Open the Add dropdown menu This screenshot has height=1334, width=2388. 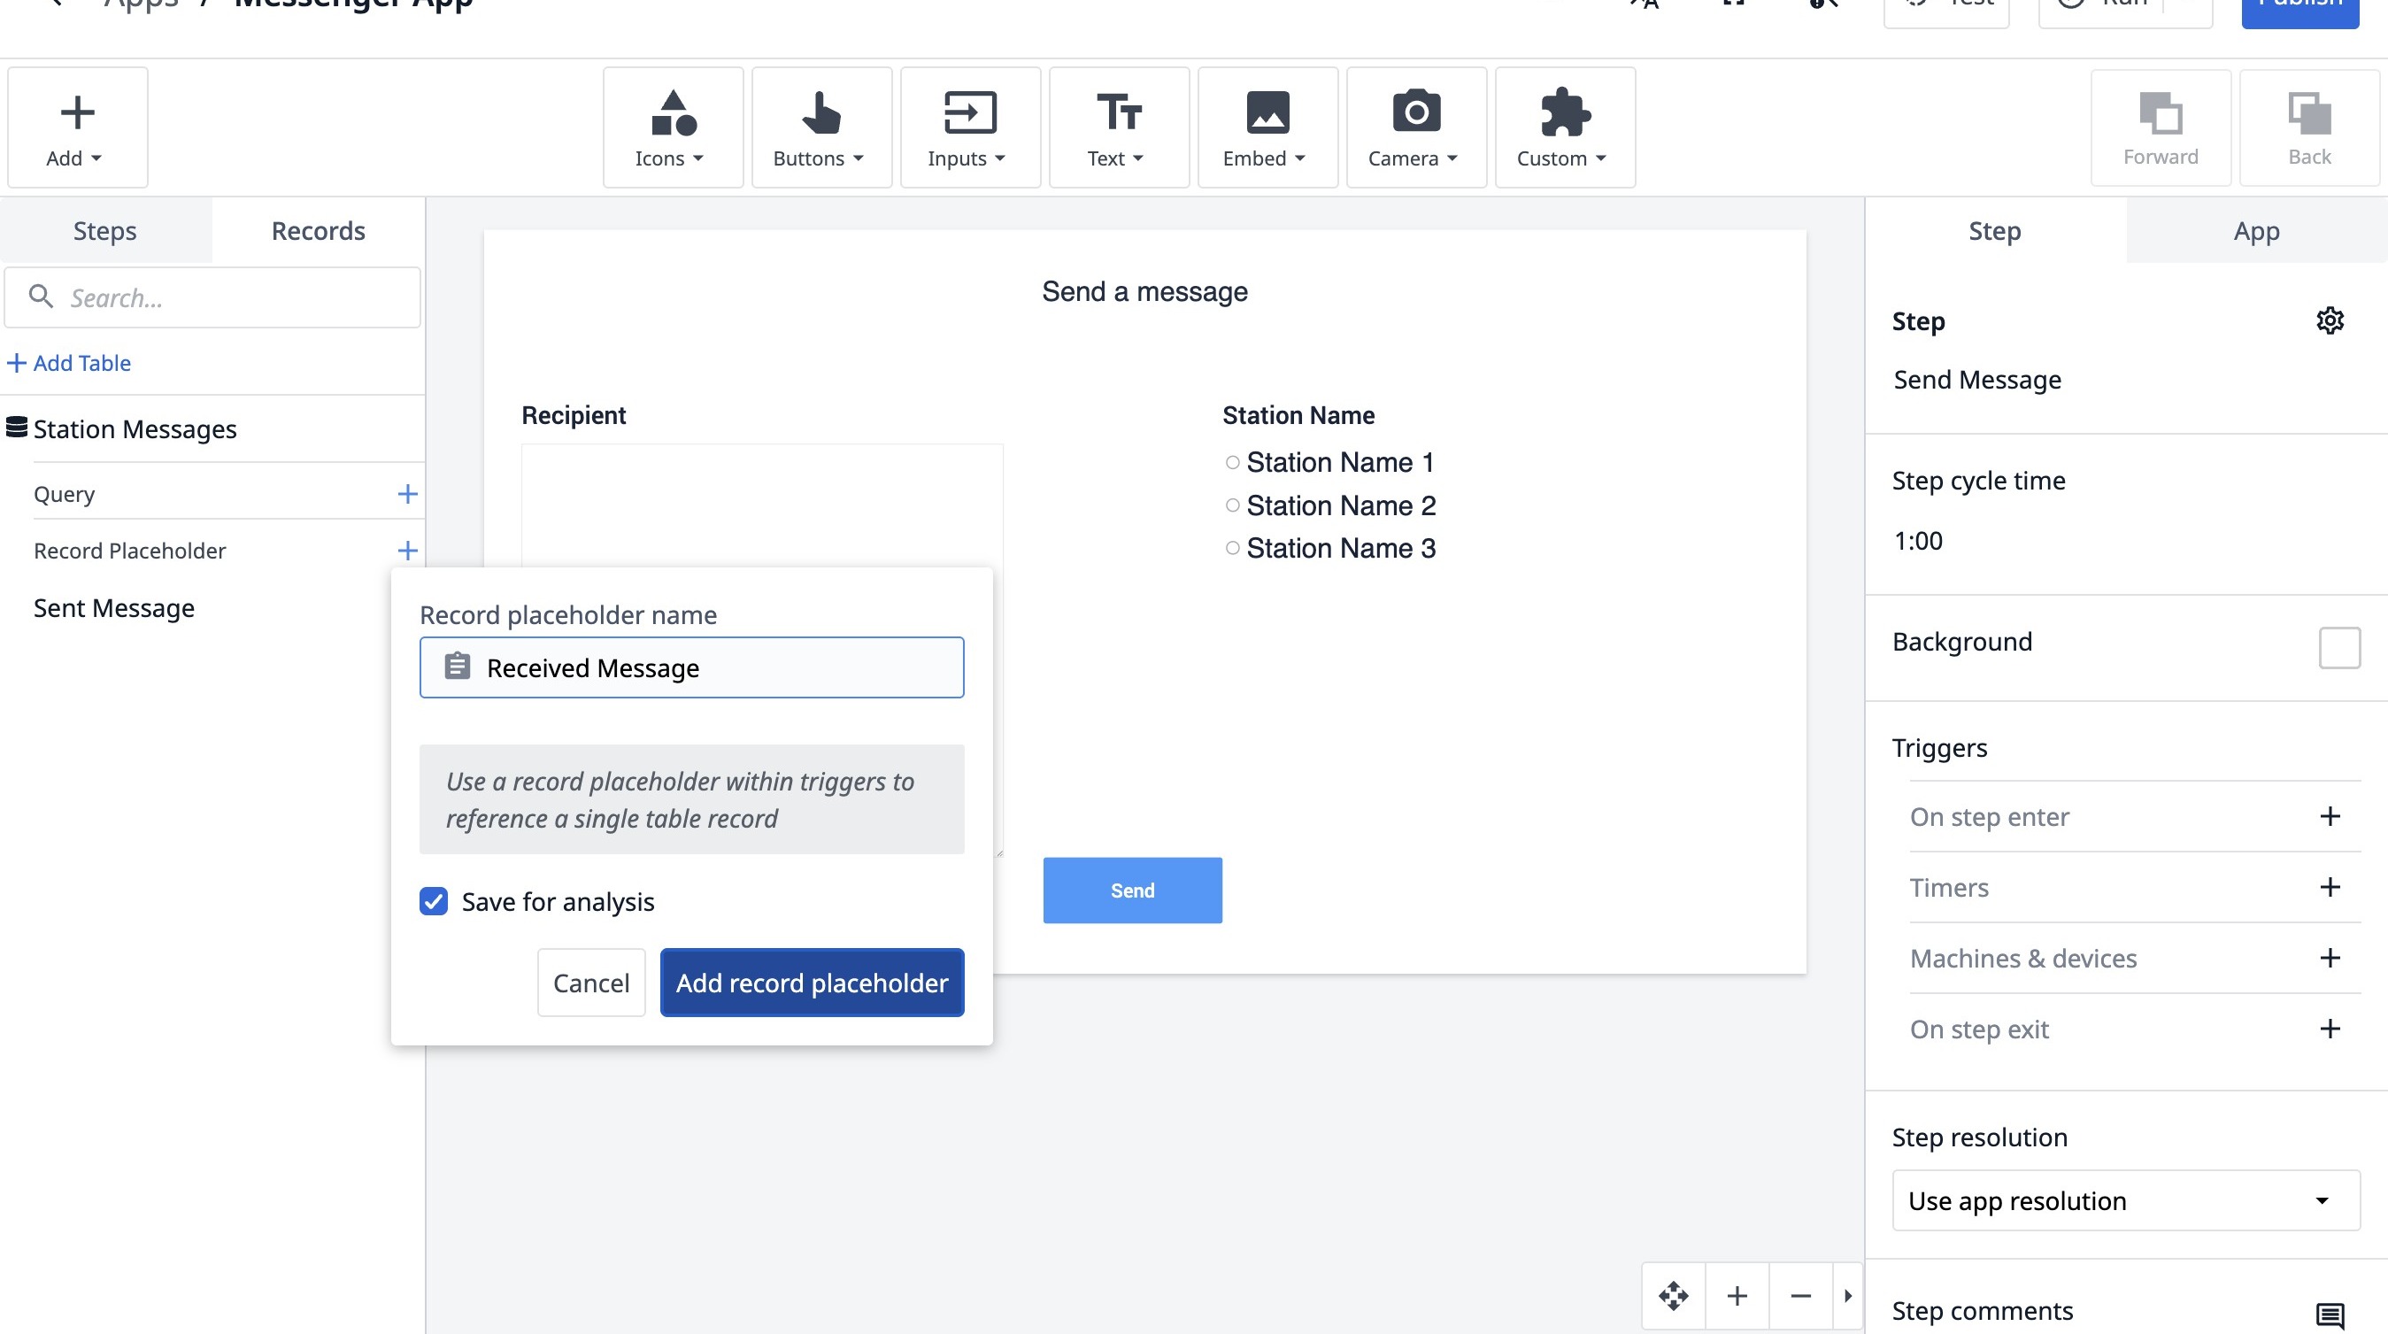pos(77,128)
